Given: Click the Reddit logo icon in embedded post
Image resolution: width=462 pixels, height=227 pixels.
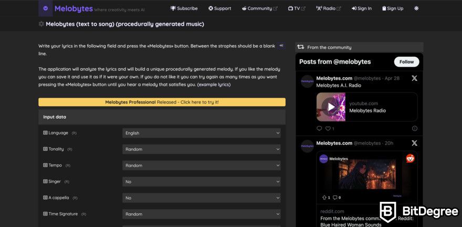Looking at the screenshot, I should point(410,159).
